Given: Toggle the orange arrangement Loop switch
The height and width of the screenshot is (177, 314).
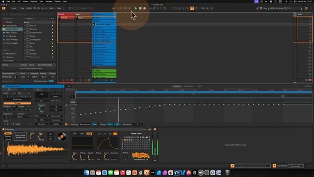Looking at the screenshot, I should tap(192, 8).
